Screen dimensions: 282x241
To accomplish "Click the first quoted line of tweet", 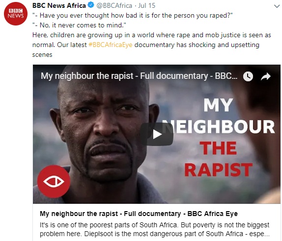I will [x=133, y=15].
